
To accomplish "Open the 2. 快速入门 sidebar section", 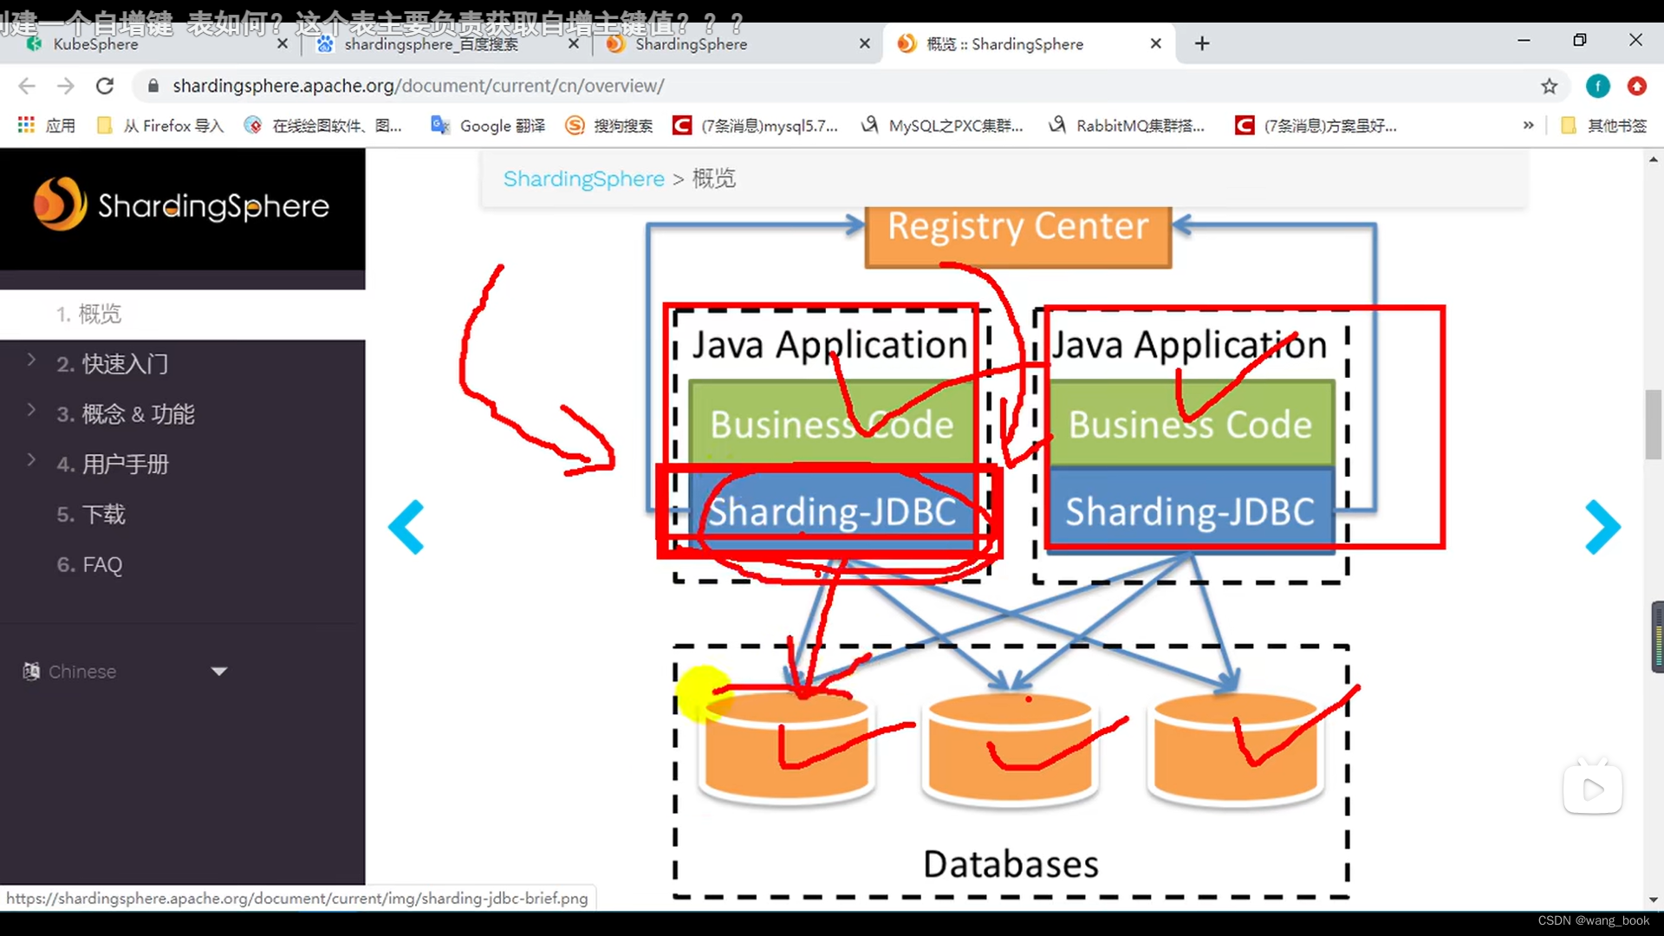I will [x=113, y=364].
